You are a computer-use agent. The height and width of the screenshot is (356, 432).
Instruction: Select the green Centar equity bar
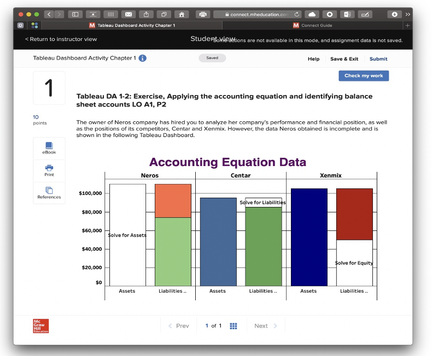(x=264, y=246)
